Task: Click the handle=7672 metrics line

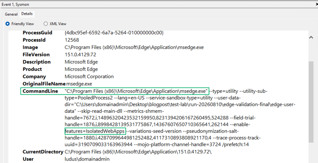Action: [147, 118]
